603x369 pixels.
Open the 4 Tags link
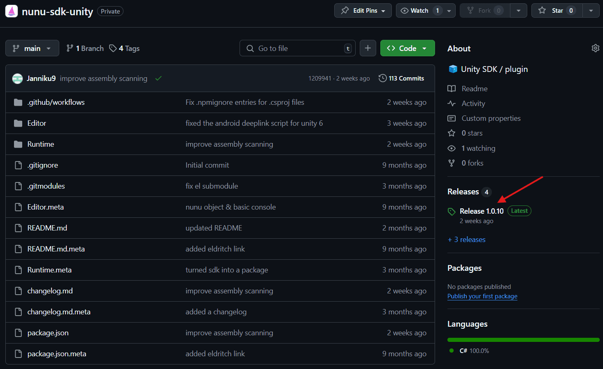pyautogui.click(x=124, y=48)
